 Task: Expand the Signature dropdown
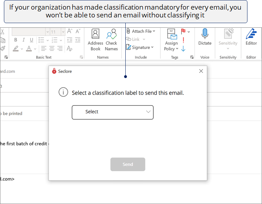pos(152,47)
